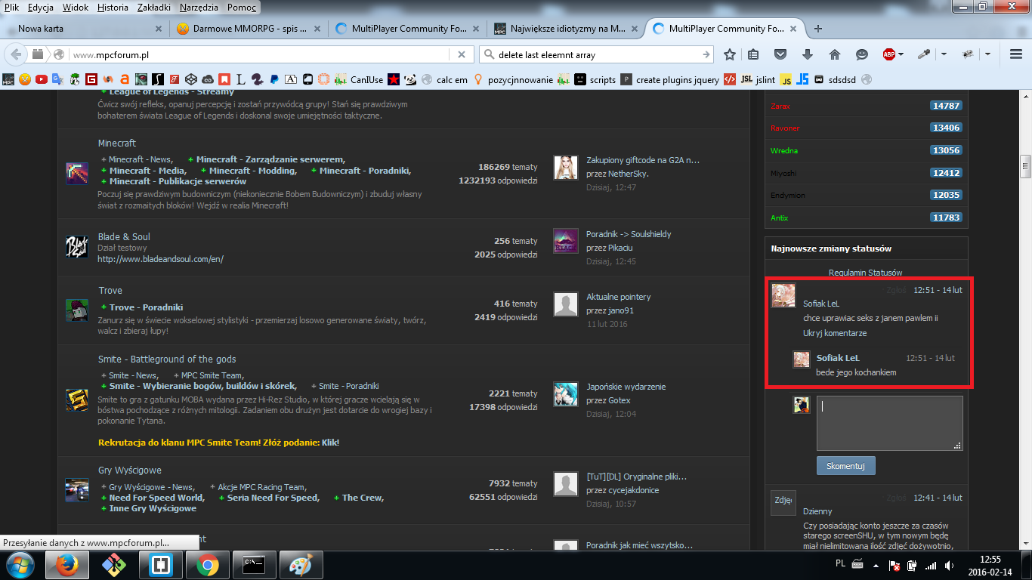The width and height of the screenshot is (1032, 580).
Task: Open the Regulamin Statusów link
Action: [x=865, y=273]
